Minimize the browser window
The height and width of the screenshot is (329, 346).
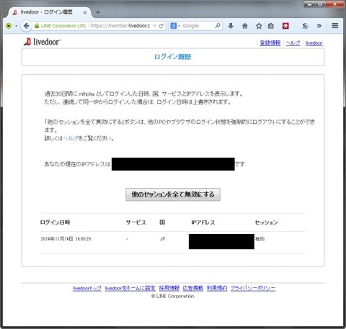click(310, 4)
